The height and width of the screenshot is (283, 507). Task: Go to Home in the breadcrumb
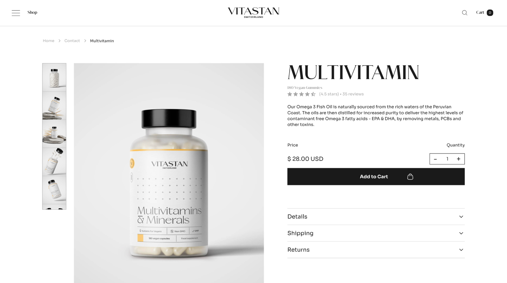point(49,41)
